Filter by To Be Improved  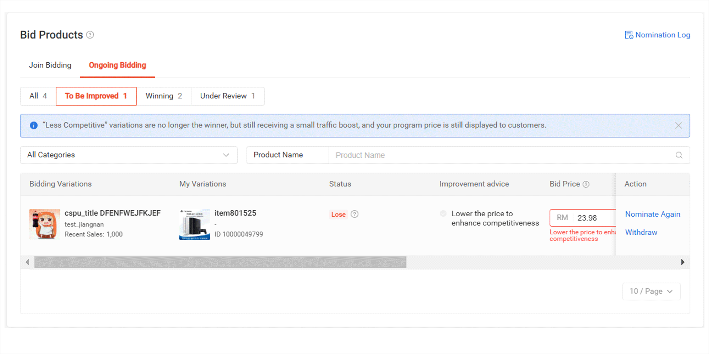(x=96, y=96)
